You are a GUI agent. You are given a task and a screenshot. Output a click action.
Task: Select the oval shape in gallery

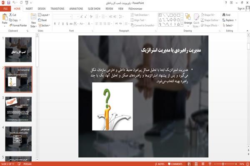(x=175, y=15)
